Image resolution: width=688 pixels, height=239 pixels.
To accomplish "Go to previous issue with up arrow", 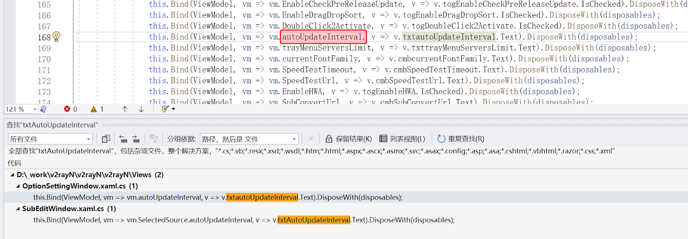I will coord(125,109).
